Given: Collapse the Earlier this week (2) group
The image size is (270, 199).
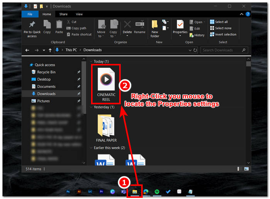Looking at the screenshot, I should click(91, 148).
